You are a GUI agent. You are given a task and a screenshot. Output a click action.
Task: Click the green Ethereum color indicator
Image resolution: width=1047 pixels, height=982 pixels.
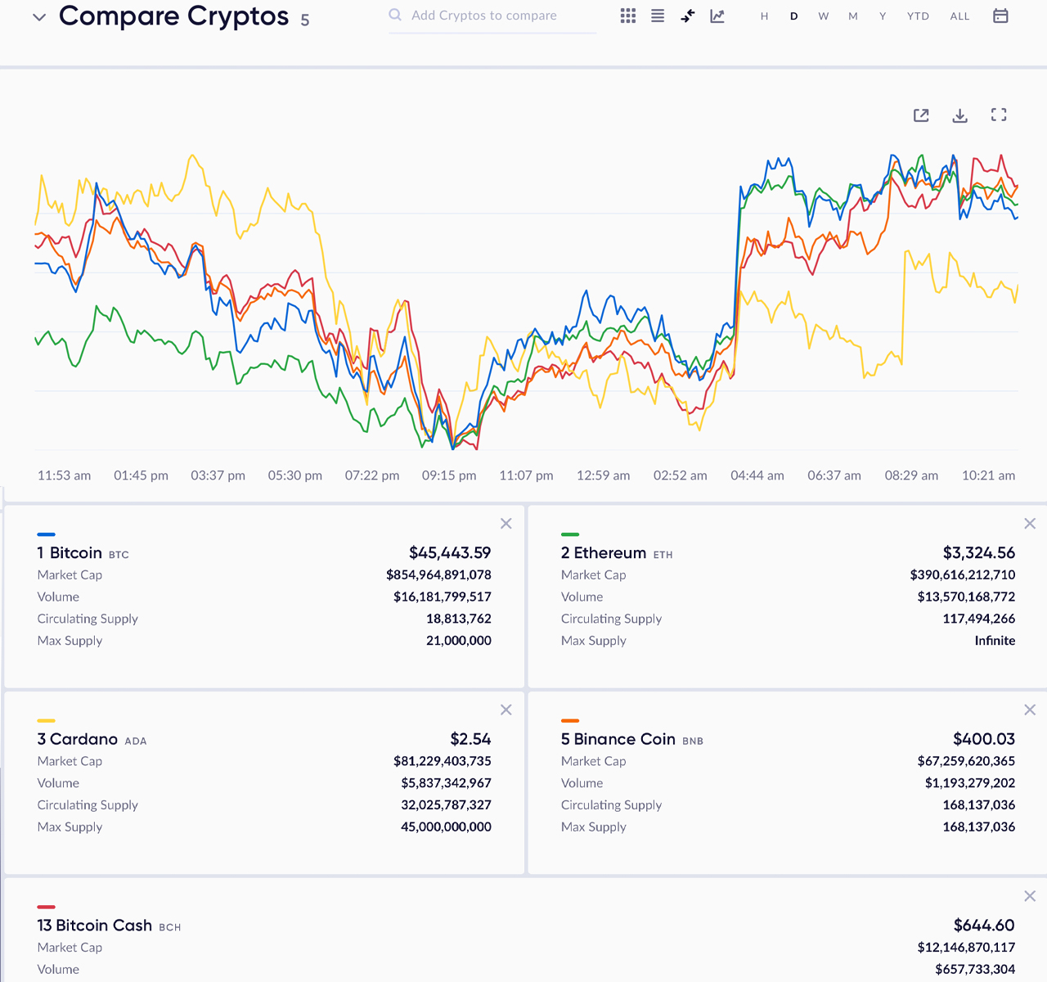[570, 534]
